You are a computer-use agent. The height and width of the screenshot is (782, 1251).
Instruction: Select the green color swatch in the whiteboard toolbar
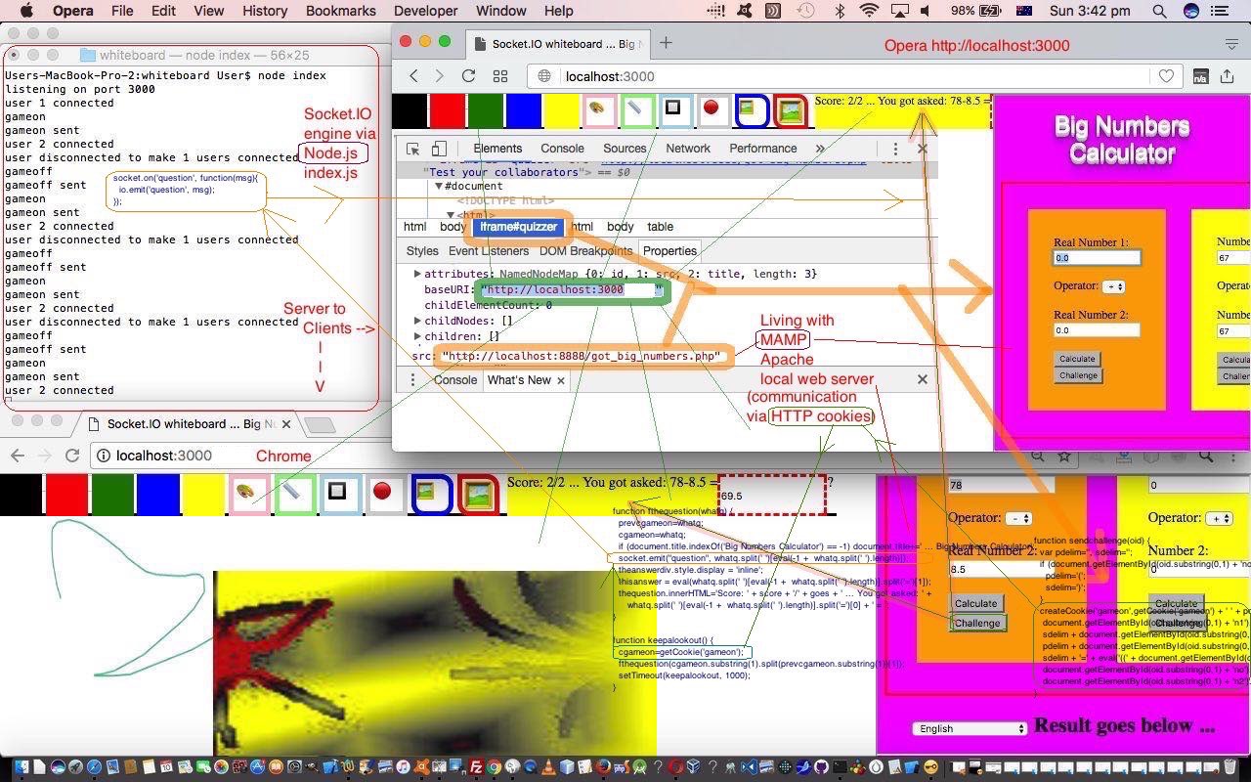(x=486, y=110)
